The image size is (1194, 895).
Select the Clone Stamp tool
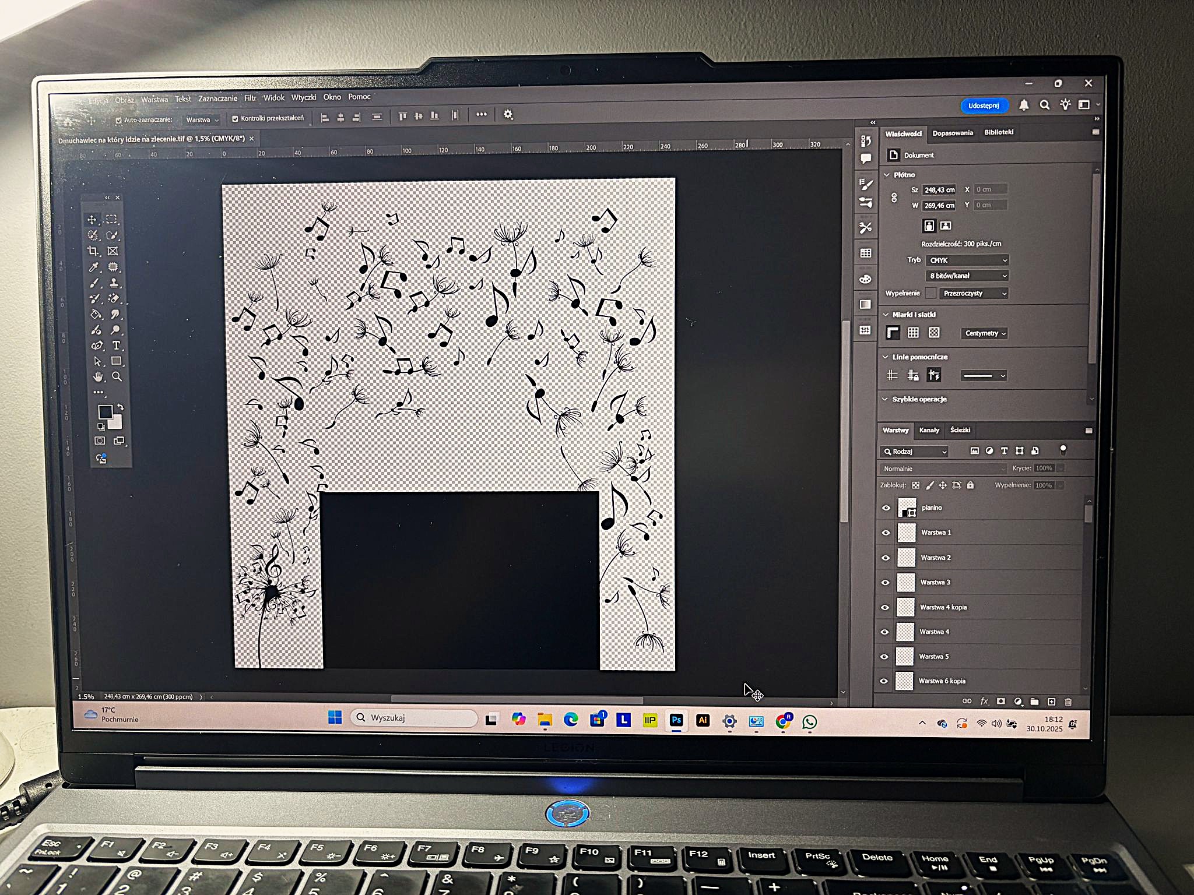click(114, 283)
